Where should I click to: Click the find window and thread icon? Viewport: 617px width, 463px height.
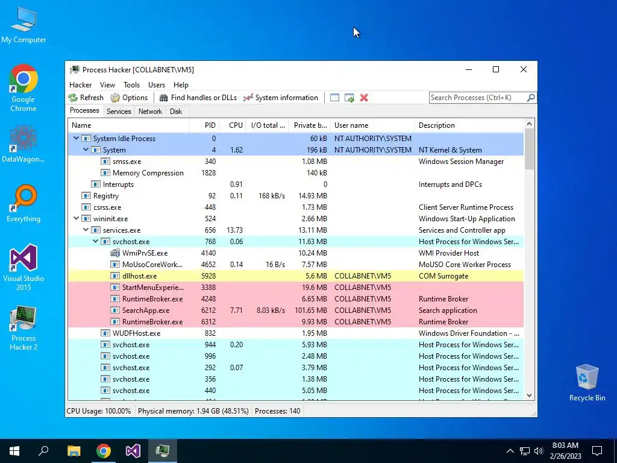click(x=349, y=98)
